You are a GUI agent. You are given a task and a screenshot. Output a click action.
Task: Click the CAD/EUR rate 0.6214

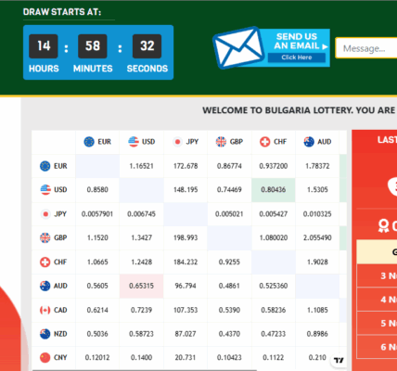pos(97,310)
